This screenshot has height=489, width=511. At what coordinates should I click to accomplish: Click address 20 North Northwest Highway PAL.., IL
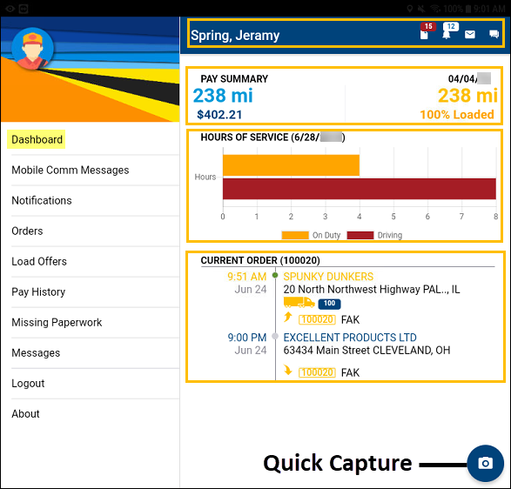click(x=372, y=289)
